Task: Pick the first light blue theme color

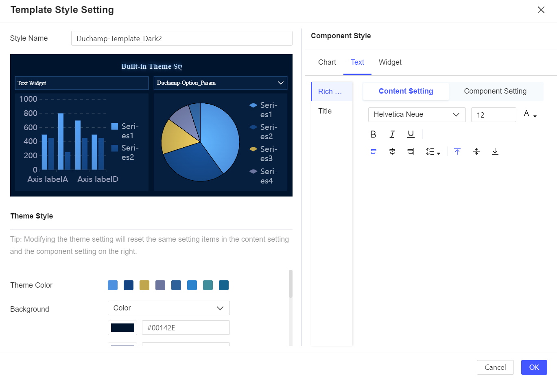Action: pyautogui.click(x=113, y=285)
